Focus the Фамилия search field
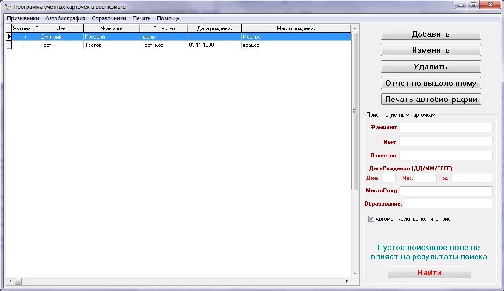504x291 pixels. [x=446, y=128]
